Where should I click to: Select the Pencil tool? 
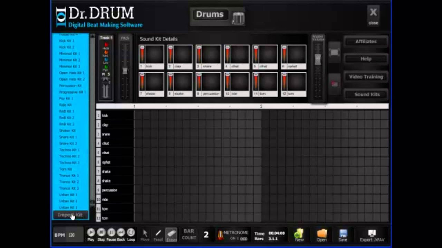click(158, 235)
